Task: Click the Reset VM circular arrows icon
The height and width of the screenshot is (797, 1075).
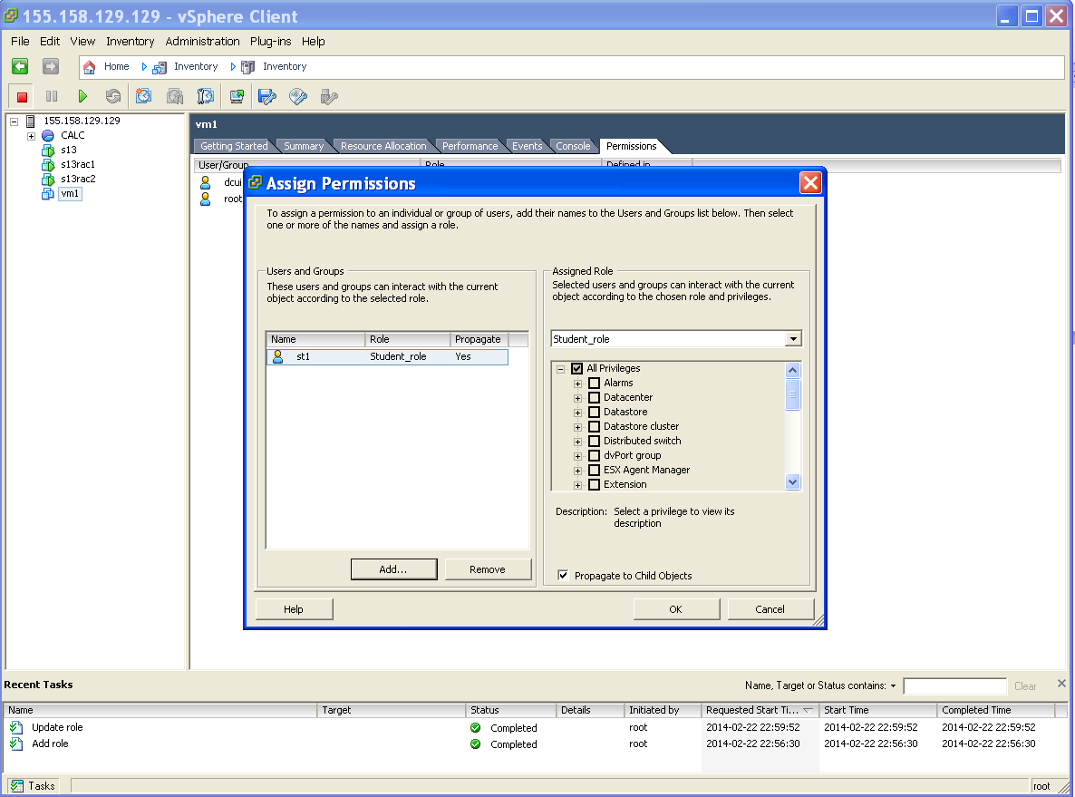Action: [x=113, y=97]
